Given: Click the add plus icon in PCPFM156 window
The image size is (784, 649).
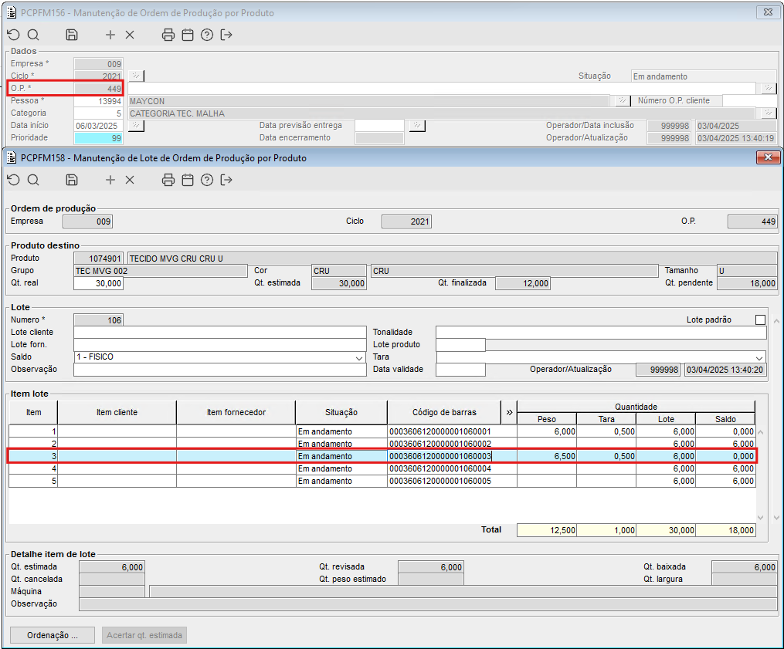Looking at the screenshot, I should [110, 35].
